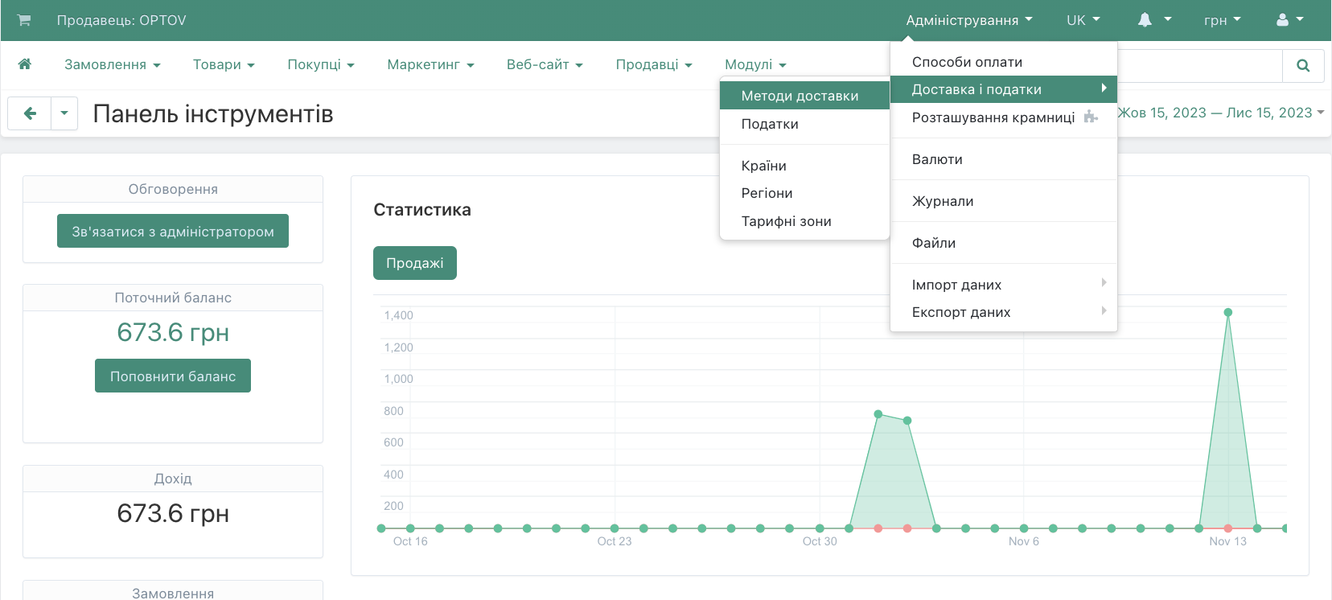The image size is (1332, 600).
Task: Select the Продажі statistics tab
Action: pos(414,263)
